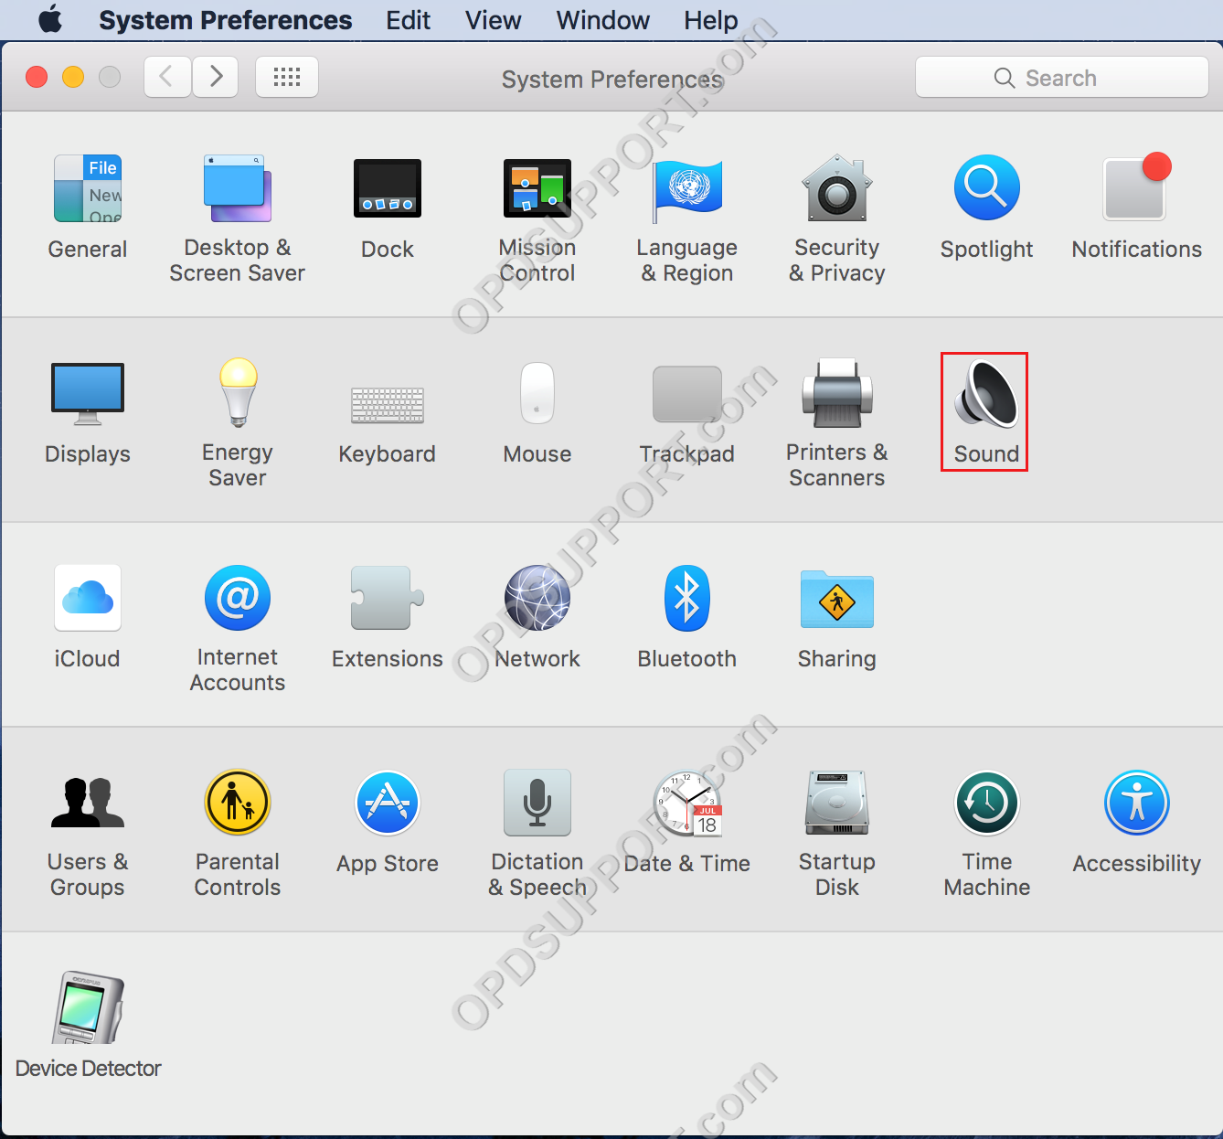Open the Edit menu
1223x1139 pixels.
(x=408, y=20)
